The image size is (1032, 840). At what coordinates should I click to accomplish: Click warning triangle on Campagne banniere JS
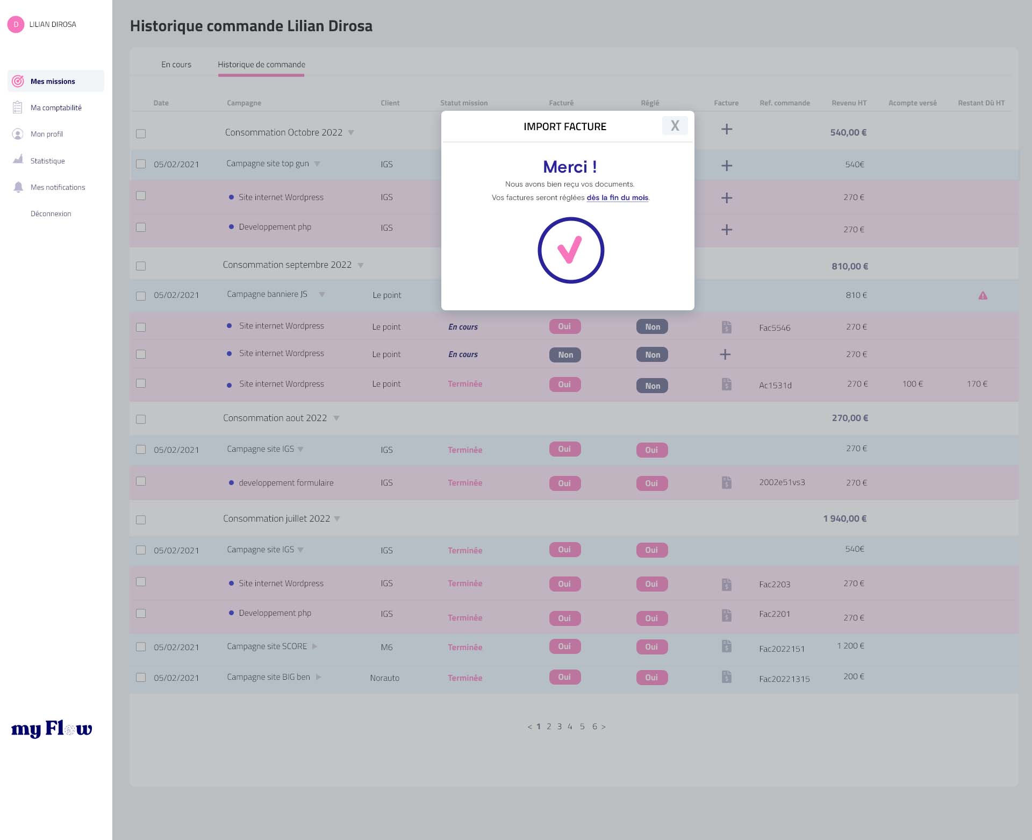click(983, 295)
